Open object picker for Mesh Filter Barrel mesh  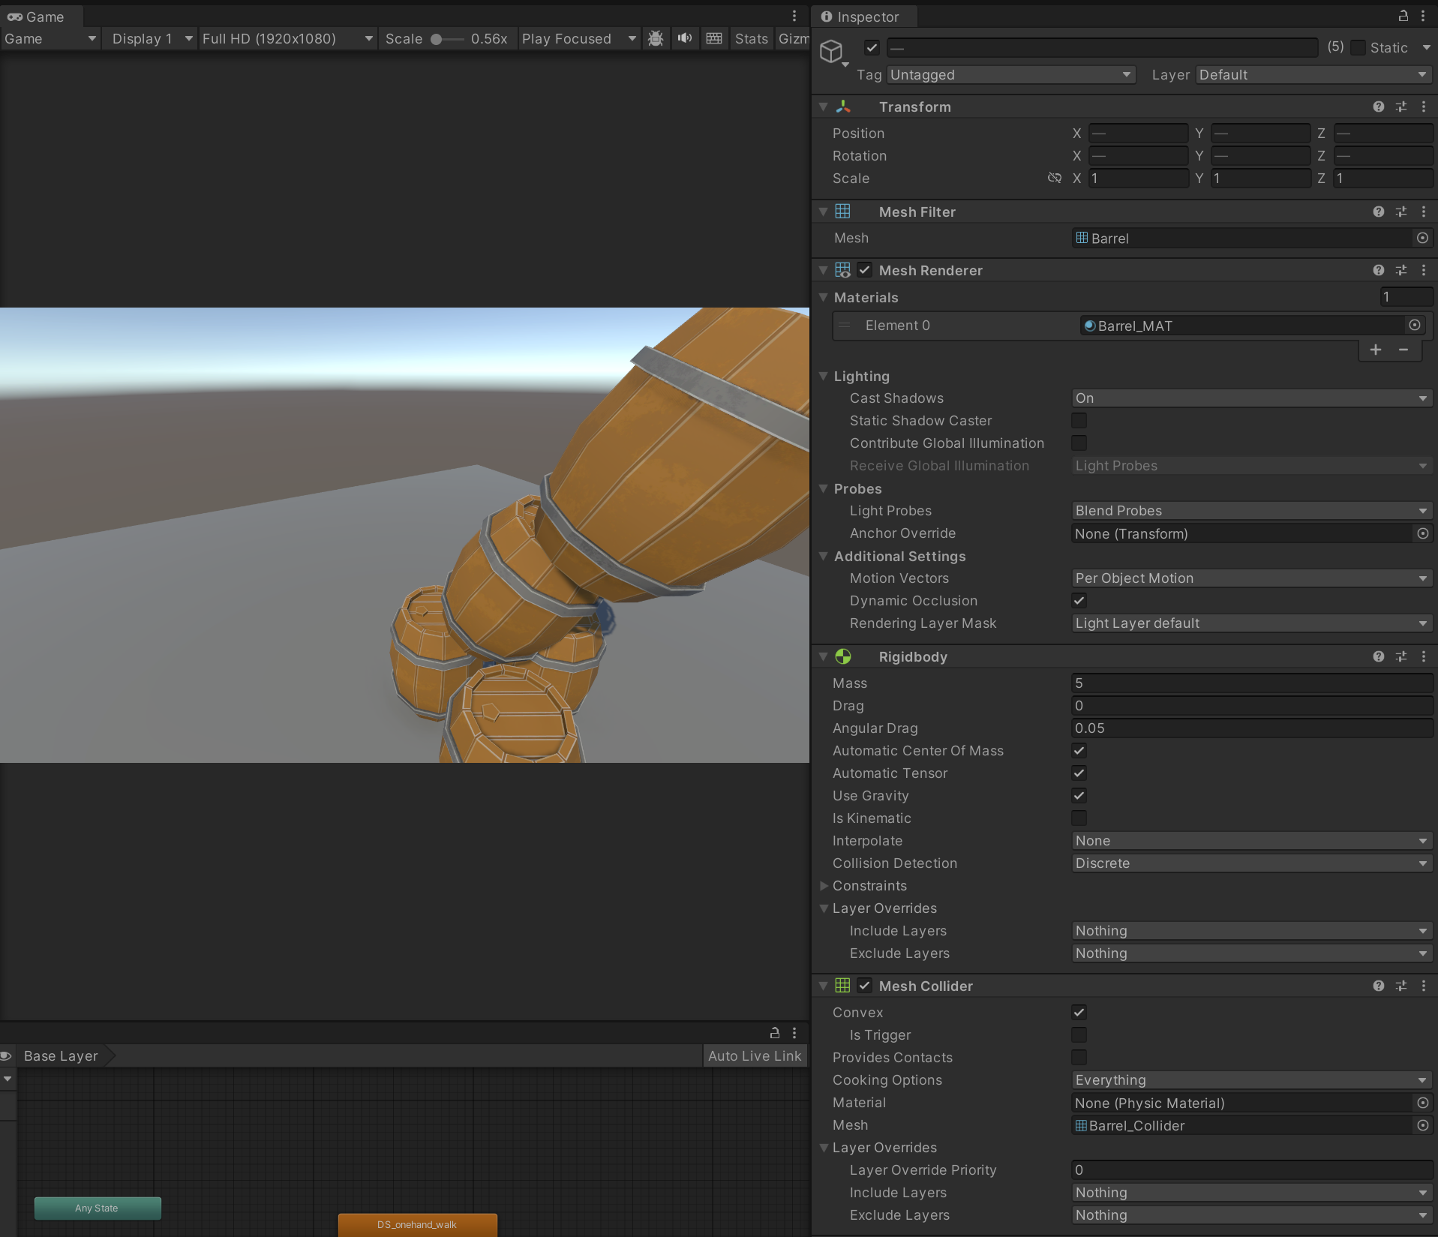[x=1422, y=238]
